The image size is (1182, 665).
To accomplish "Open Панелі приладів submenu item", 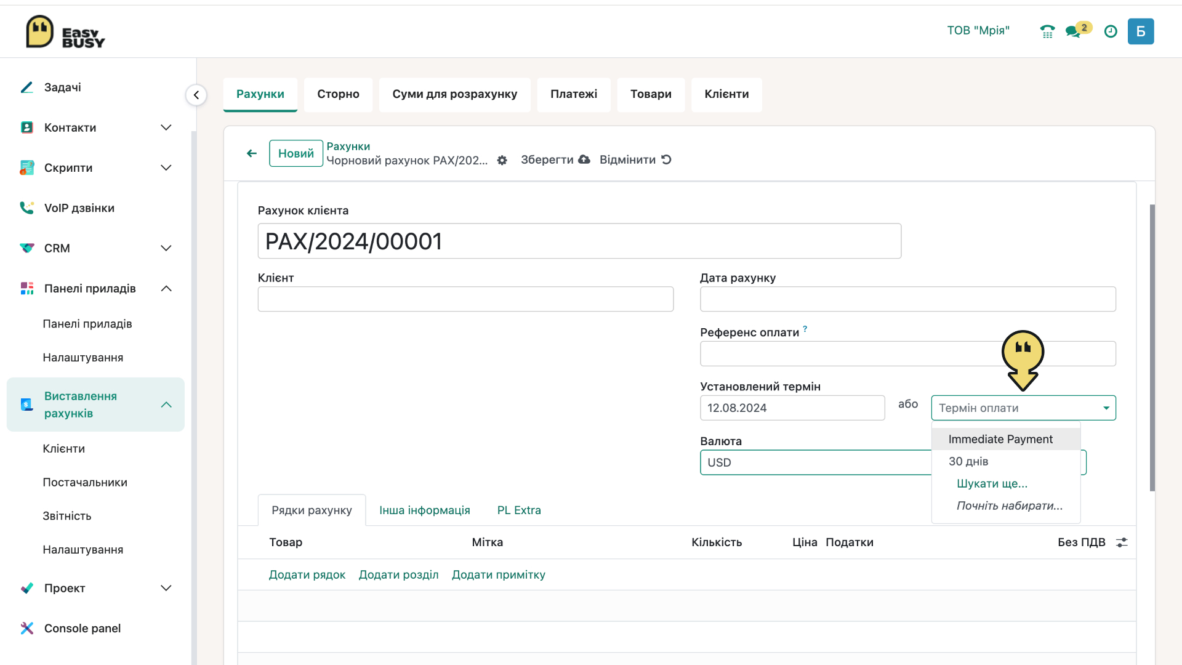I will [87, 324].
